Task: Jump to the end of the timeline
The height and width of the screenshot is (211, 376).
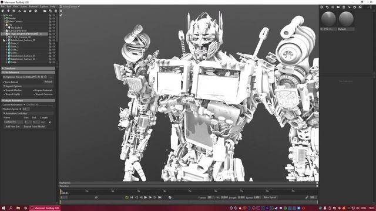Action: (160, 198)
